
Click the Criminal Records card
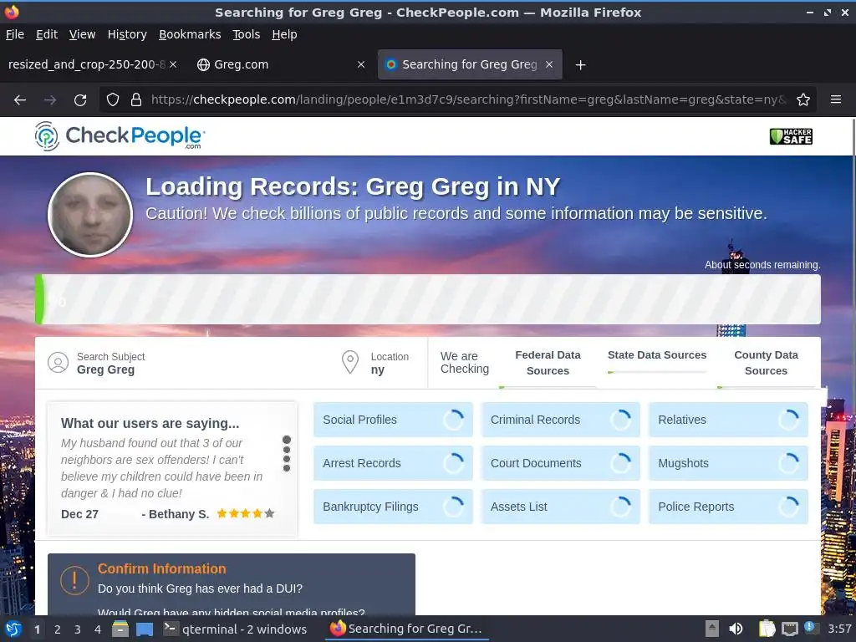[x=561, y=420]
